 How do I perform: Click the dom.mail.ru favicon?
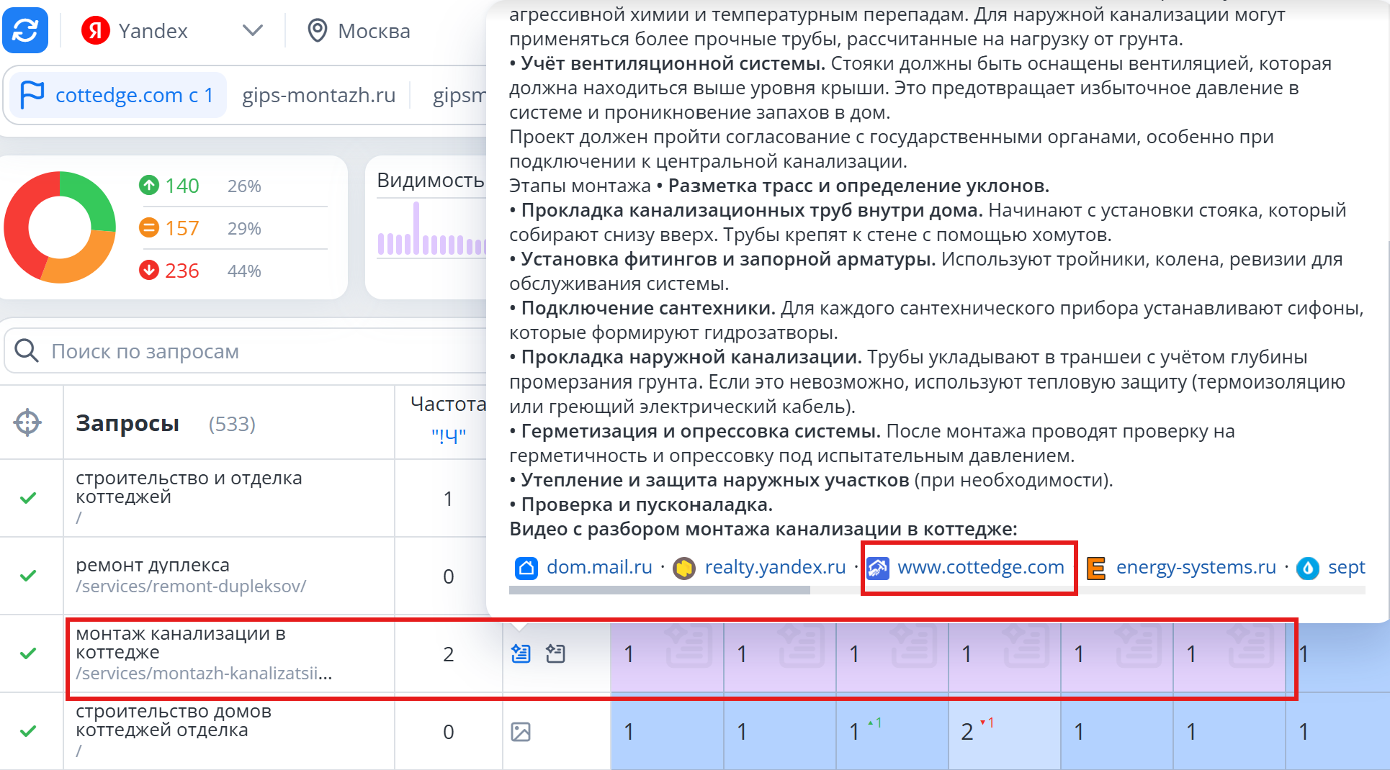526,569
